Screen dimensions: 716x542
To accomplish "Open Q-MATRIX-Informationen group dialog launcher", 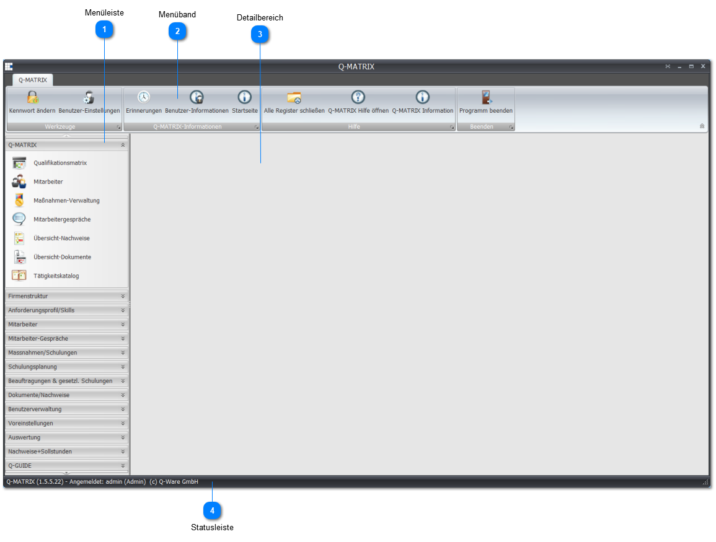I will (x=257, y=127).
